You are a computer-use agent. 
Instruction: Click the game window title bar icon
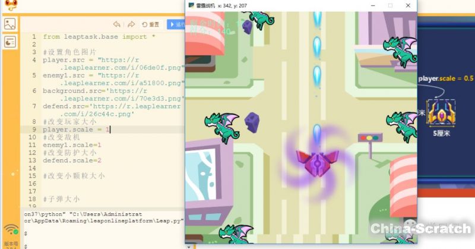(x=191, y=5)
